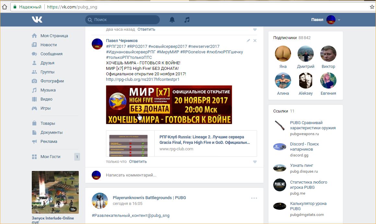The height and width of the screenshot is (224, 376).
Task: Open Товары section
Action: click(48, 123)
